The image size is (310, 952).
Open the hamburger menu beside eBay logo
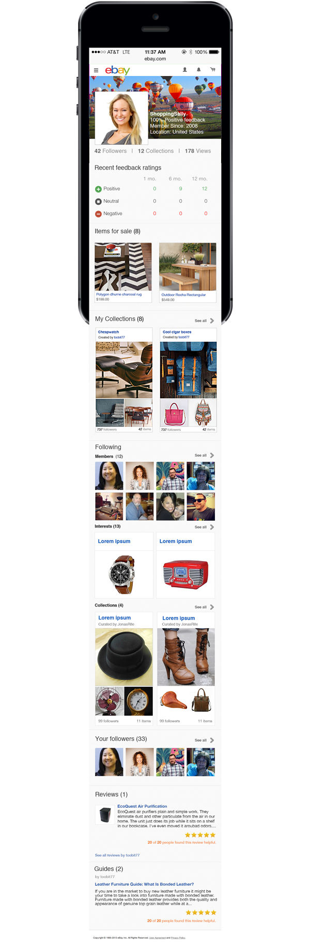point(96,70)
